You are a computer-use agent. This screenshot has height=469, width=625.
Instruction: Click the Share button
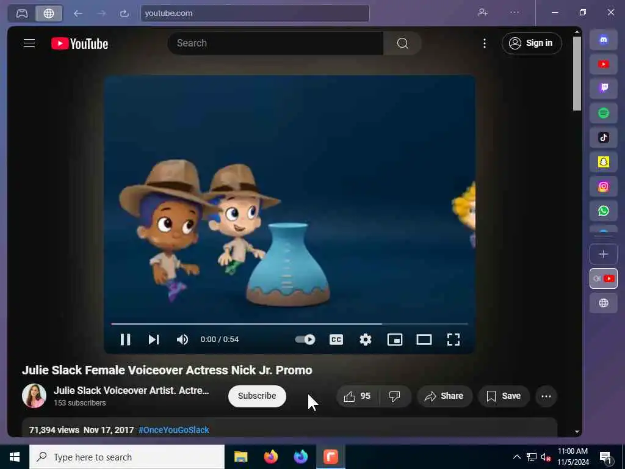[x=444, y=396]
